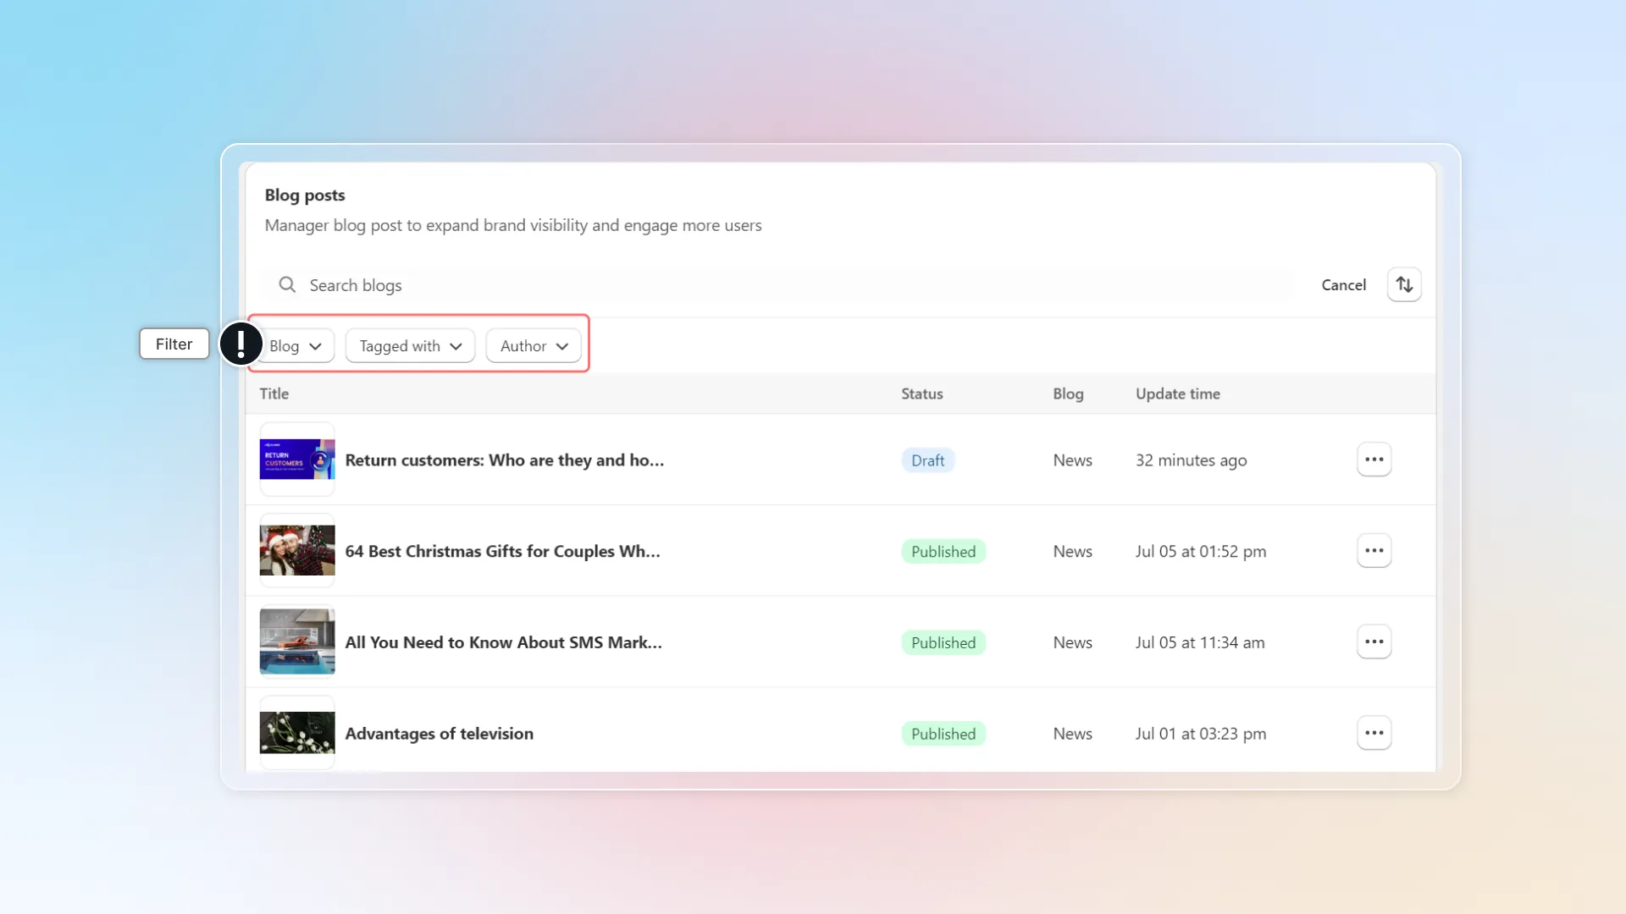Expand the Author filter dropdown
The image size is (1626, 914).
click(534, 346)
